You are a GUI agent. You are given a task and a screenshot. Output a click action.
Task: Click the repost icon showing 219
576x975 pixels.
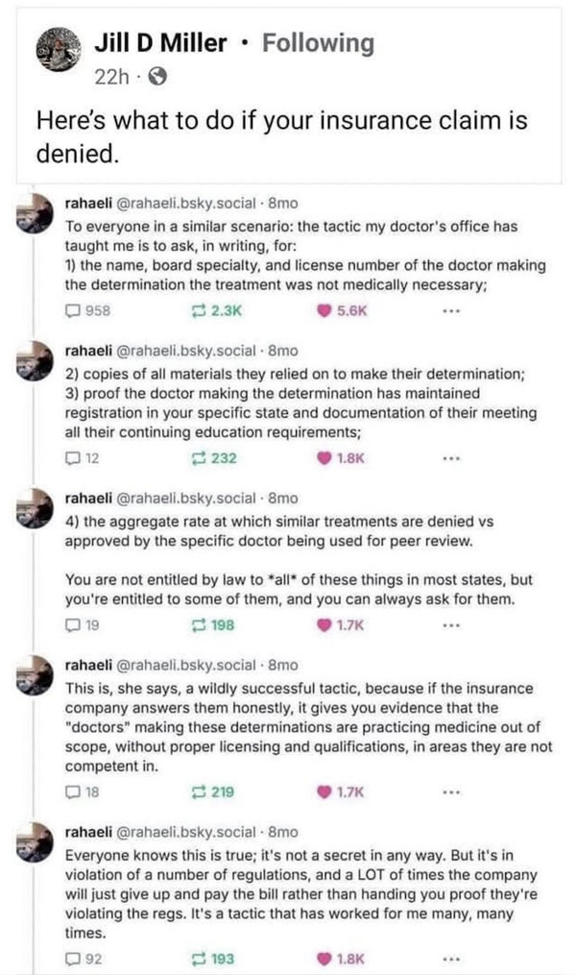click(198, 792)
